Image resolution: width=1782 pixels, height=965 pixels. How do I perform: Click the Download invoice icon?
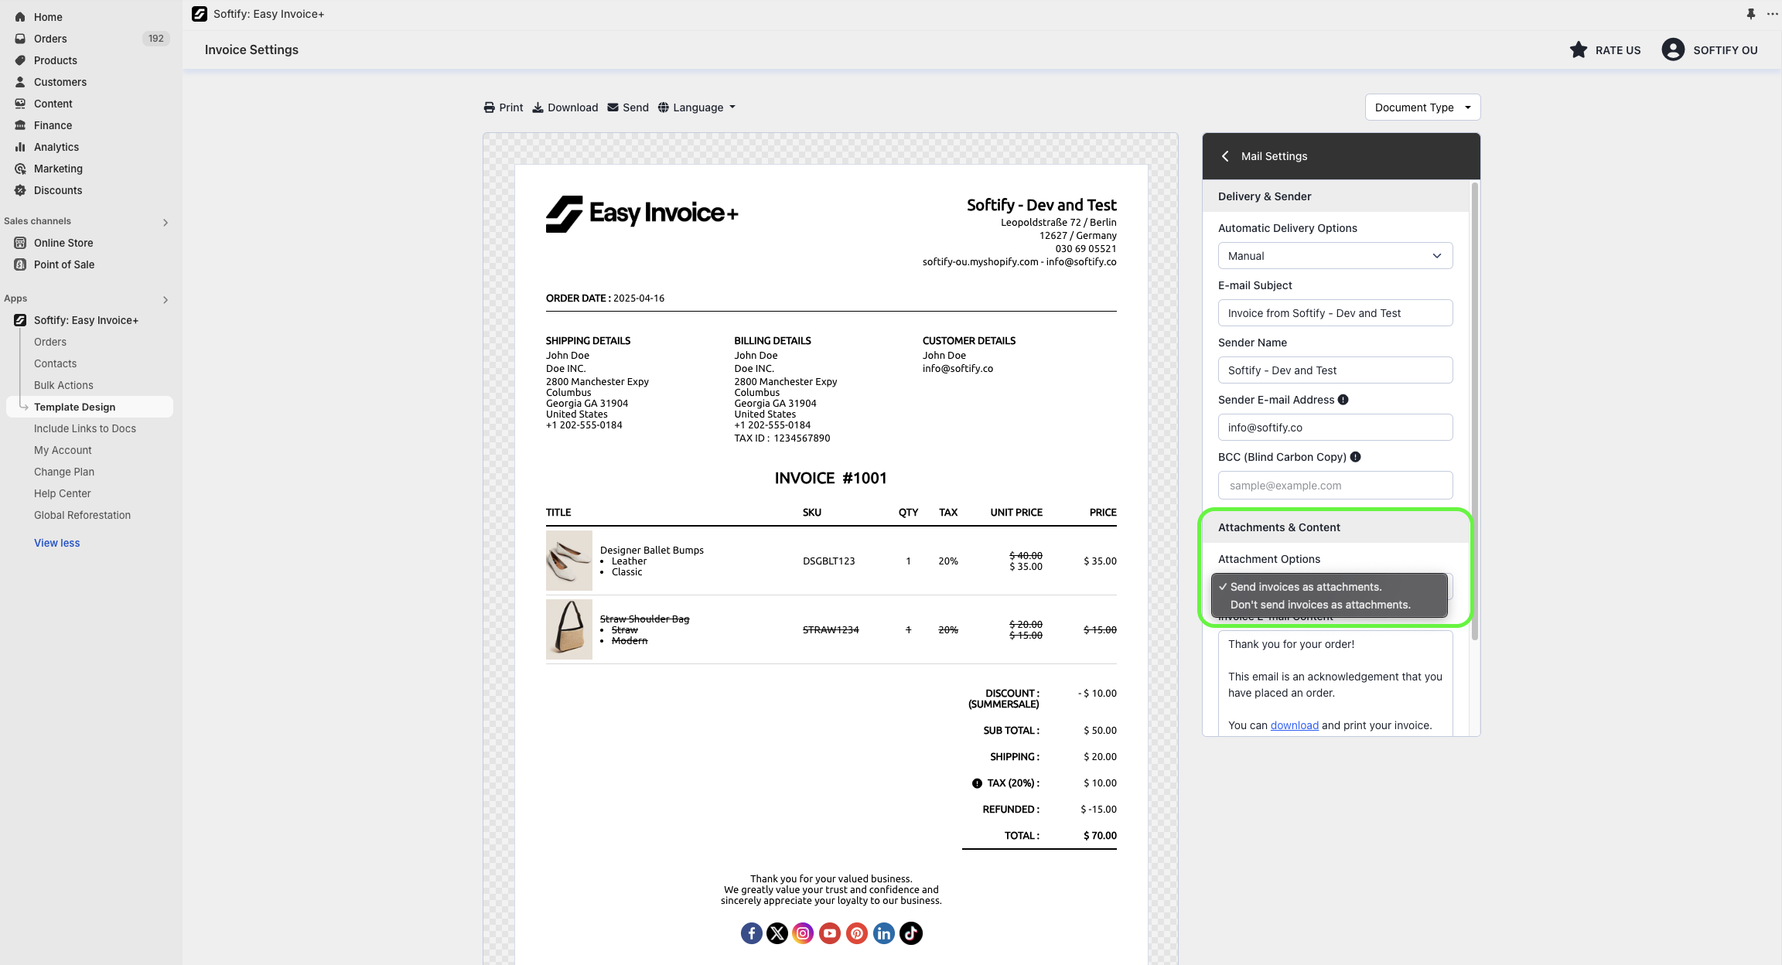[x=538, y=107]
